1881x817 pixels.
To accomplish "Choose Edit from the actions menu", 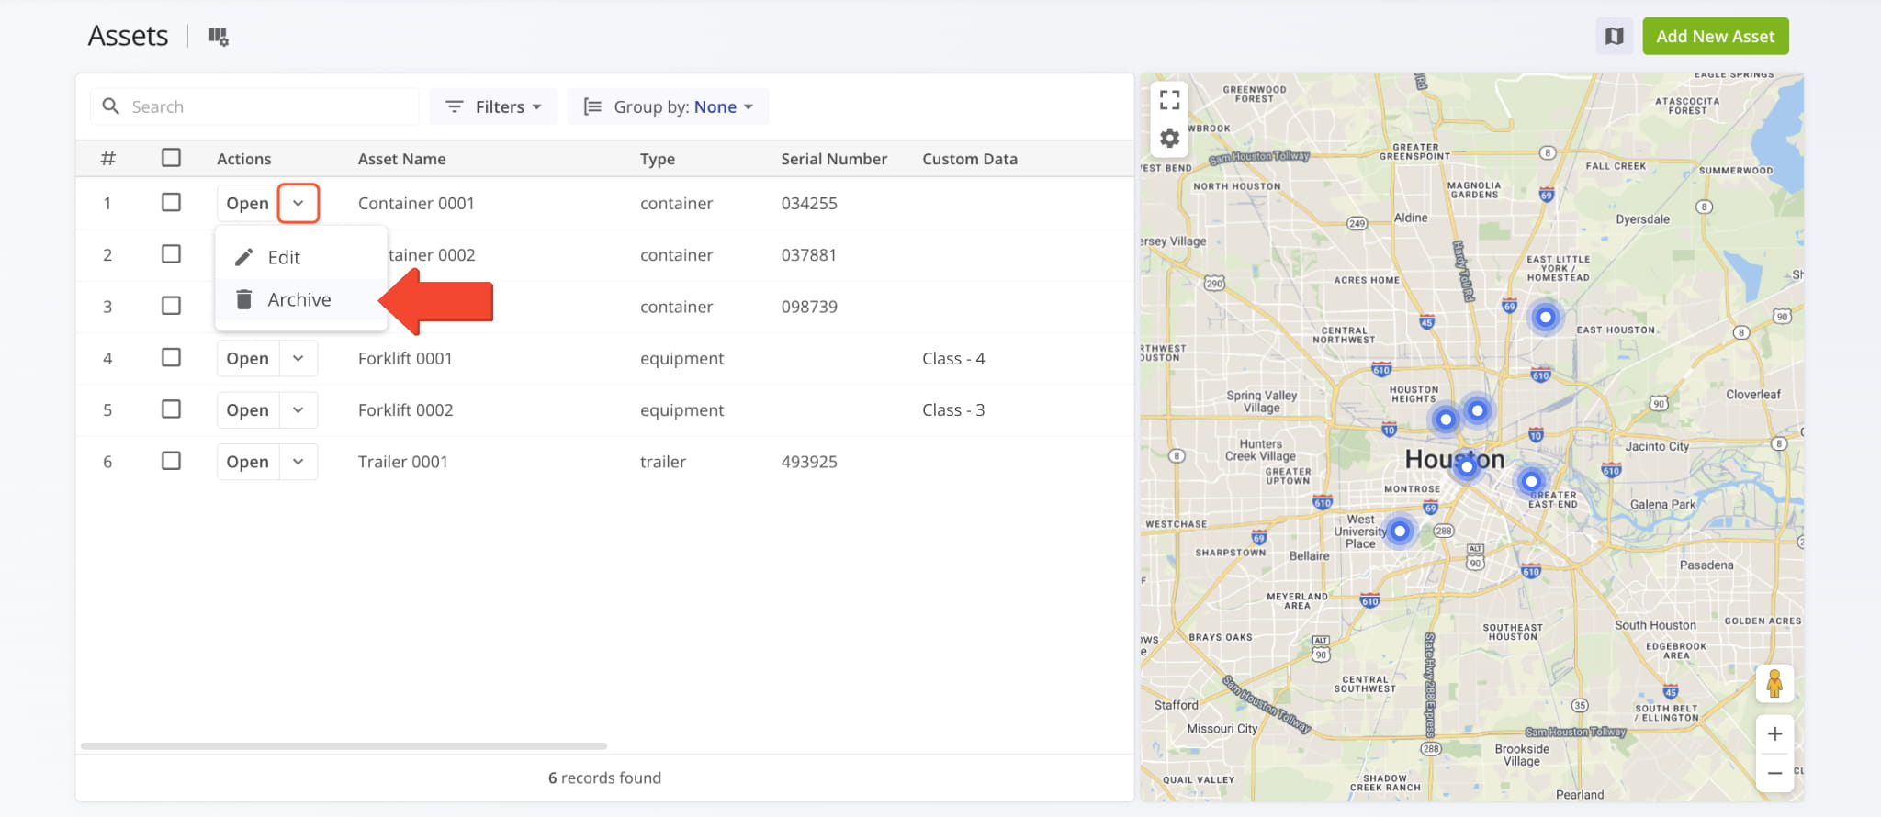I will tap(300, 257).
